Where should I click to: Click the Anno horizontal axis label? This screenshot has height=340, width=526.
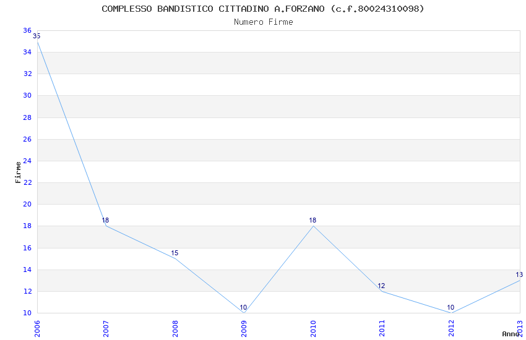(x=511, y=334)
